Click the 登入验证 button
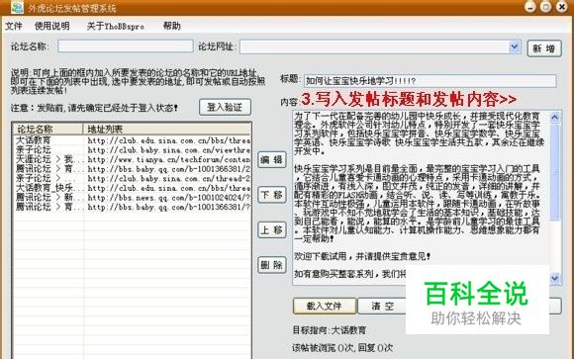Viewport: 574px width, 359px height. pos(225,107)
